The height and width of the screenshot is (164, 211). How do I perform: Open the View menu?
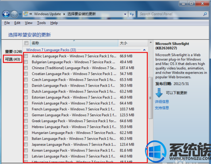[x=29, y=23]
